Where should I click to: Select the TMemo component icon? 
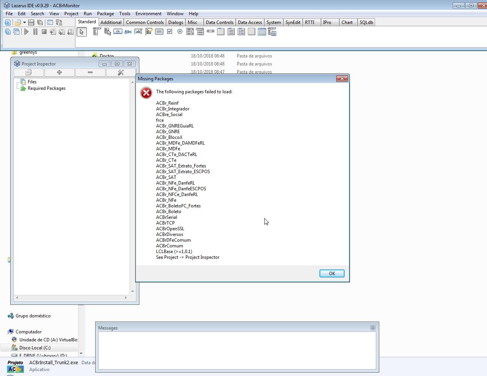[x=149, y=32]
